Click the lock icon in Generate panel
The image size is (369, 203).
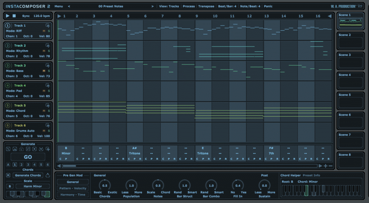21,149
